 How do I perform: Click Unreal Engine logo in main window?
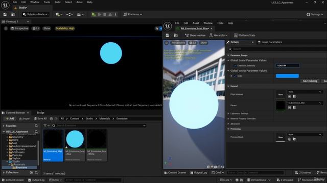[x=5, y=5]
